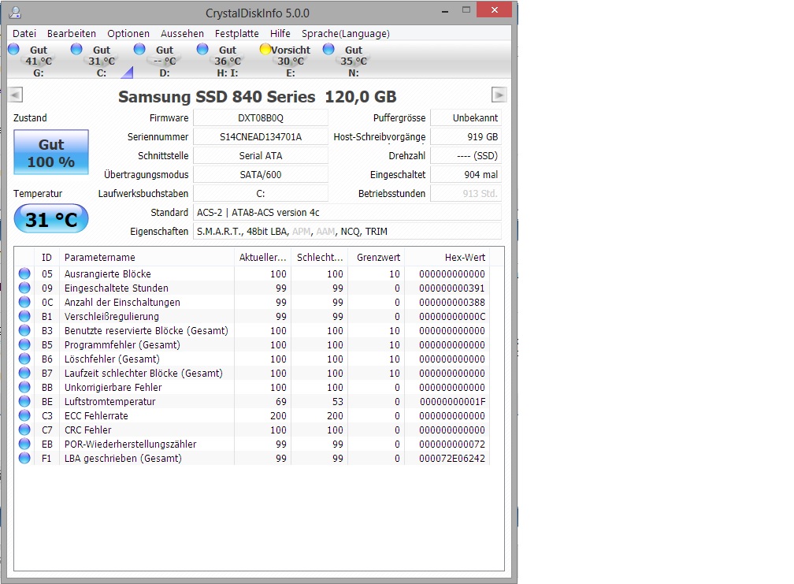Screen dimensions: 794x584
Task: Go to previous disk arrow
Action: coord(16,95)
